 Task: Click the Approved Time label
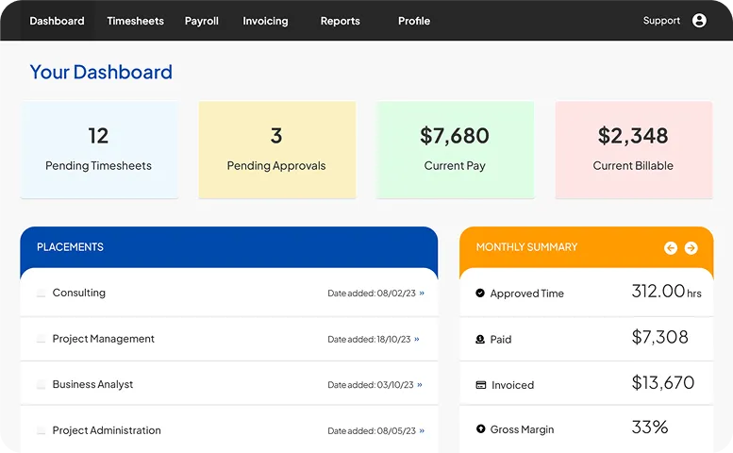pos(526,294)
